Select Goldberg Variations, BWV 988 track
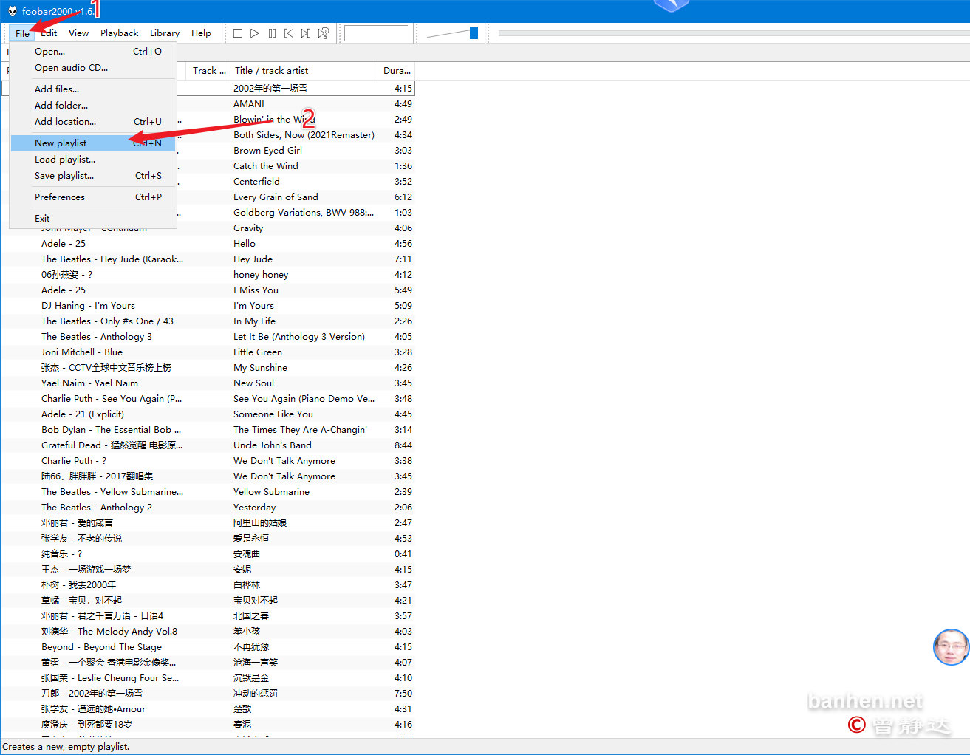Screen dimensions: 970x755 point(304,213)
